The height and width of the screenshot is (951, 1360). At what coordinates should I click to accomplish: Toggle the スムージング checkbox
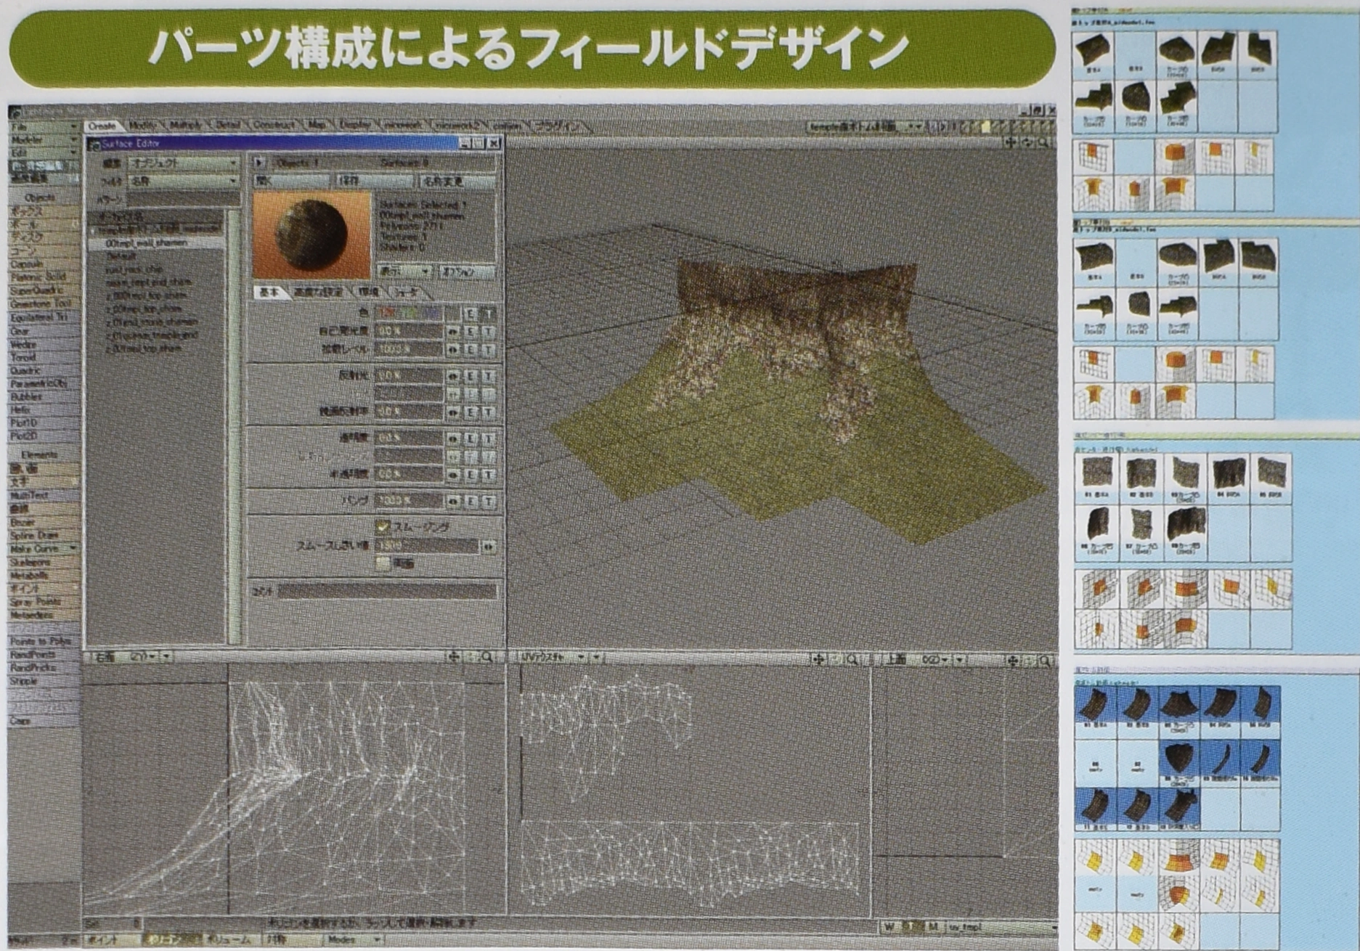383,526
